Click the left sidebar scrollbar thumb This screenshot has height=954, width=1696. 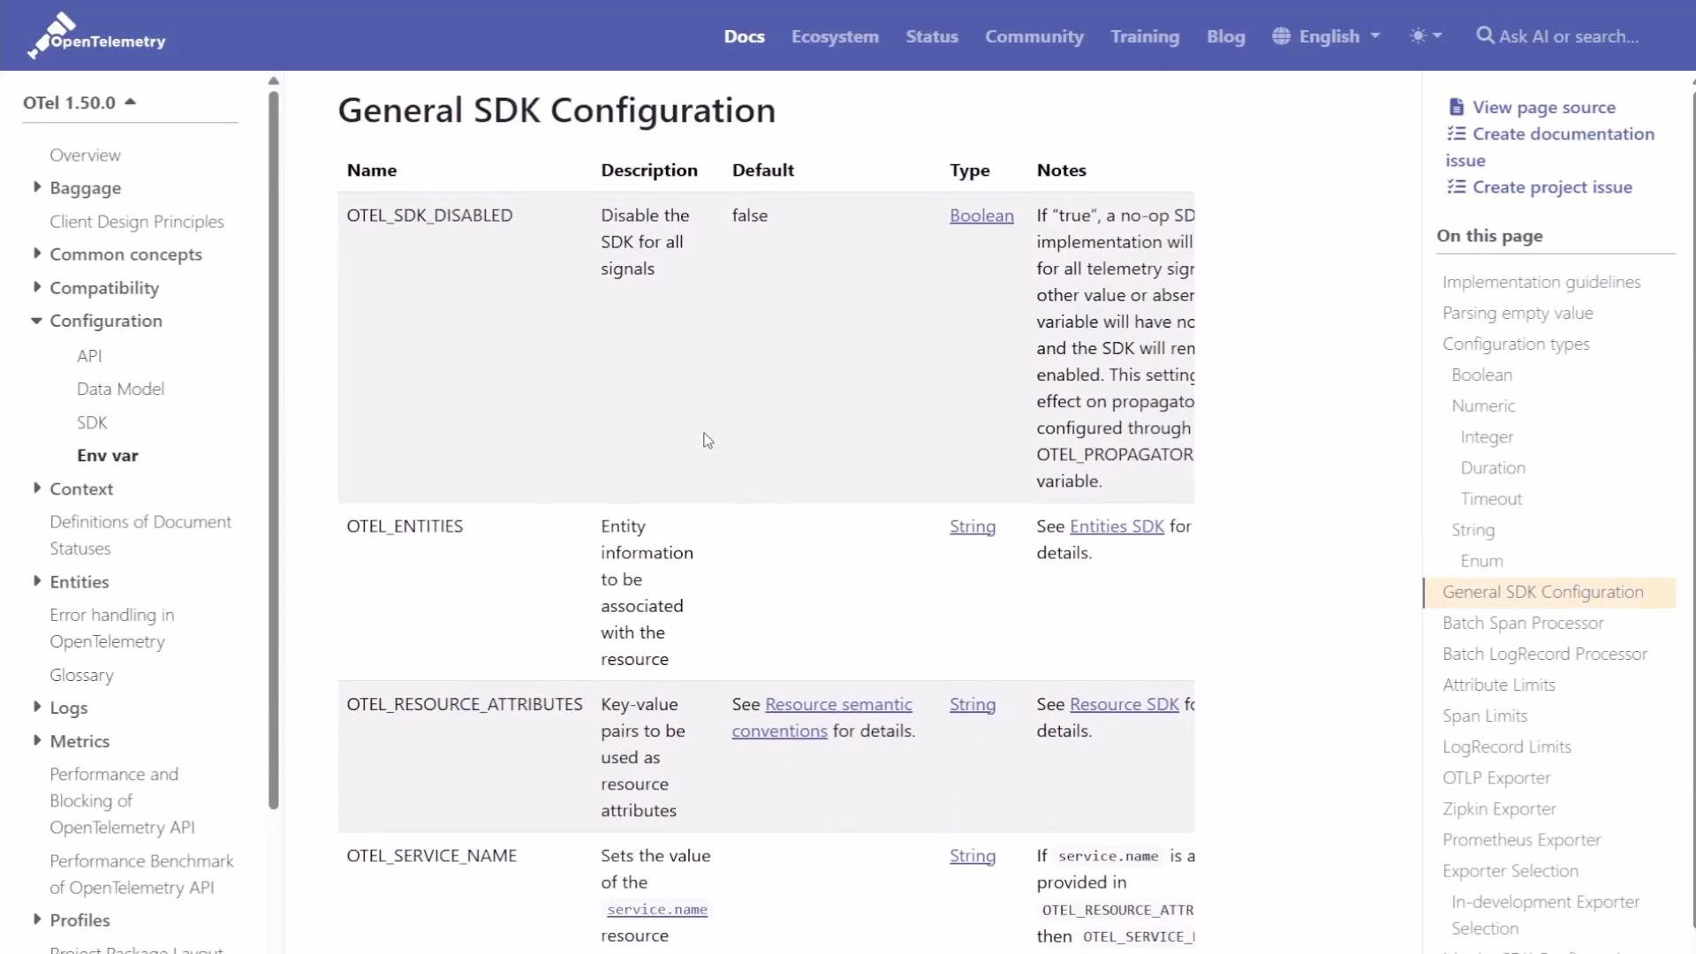tap(274, 450)
